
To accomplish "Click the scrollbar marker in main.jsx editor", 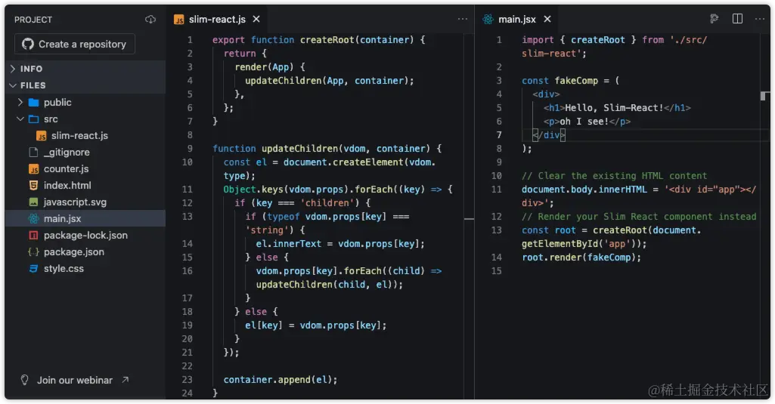I will [764, 96].
